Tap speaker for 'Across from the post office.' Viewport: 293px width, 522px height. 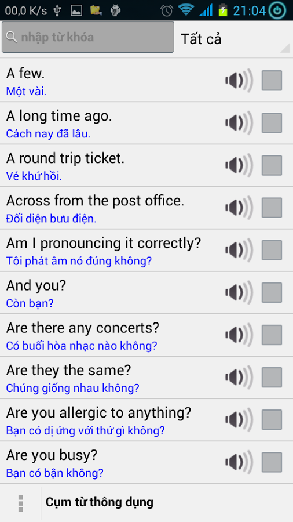click(x=239, y=208)
